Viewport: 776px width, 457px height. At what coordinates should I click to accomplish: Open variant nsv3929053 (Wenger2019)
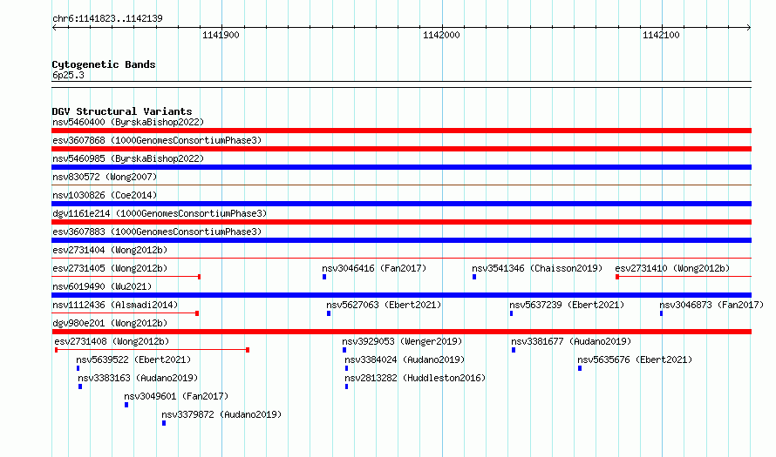(x=402, y=341)
